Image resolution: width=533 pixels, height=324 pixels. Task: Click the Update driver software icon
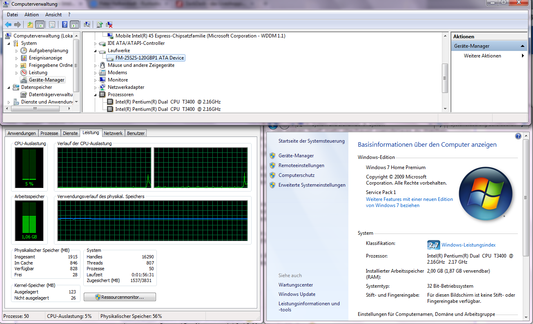(100, 24)
